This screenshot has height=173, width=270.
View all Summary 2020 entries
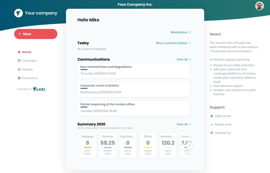tap(182, 124)
